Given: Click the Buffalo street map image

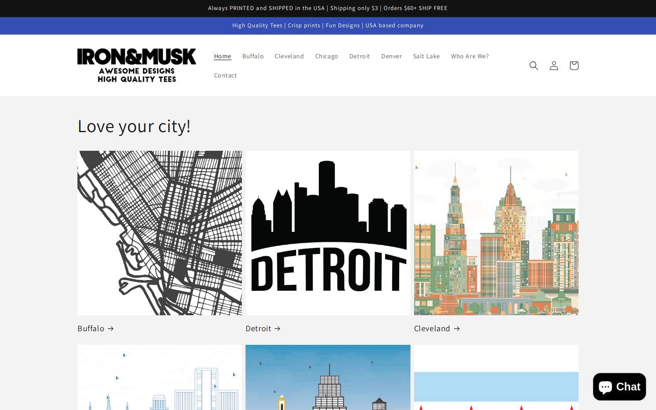Looking at the screenshot, I should pyautogui.click(x=159, y=233).
